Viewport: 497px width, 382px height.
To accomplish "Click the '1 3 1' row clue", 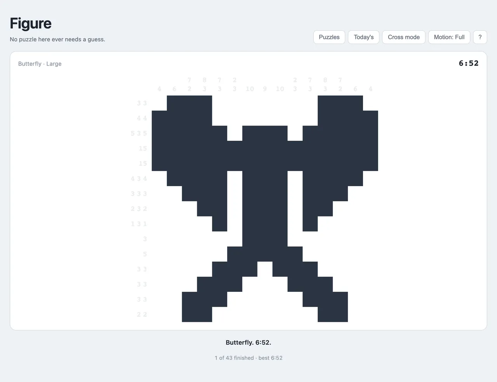I will tap(139, 224).
